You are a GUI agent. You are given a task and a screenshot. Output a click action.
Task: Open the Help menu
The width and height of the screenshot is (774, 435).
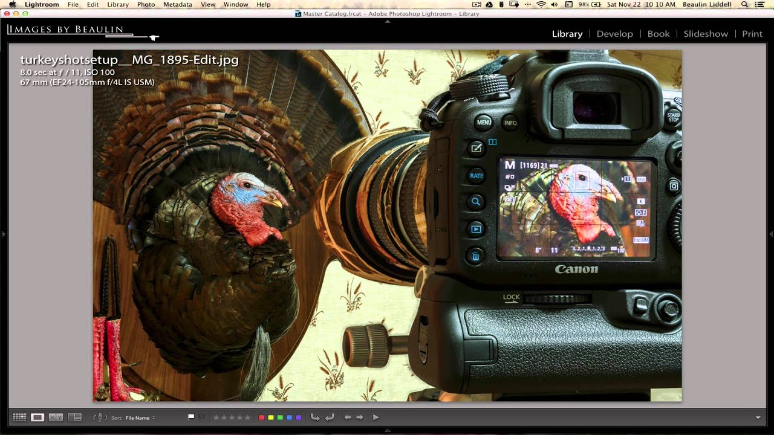264,4
